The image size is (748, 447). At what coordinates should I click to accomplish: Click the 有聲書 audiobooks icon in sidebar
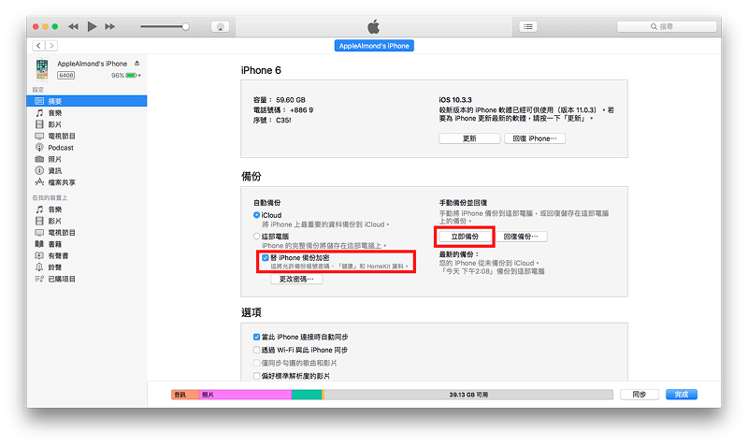pos(39,255)
